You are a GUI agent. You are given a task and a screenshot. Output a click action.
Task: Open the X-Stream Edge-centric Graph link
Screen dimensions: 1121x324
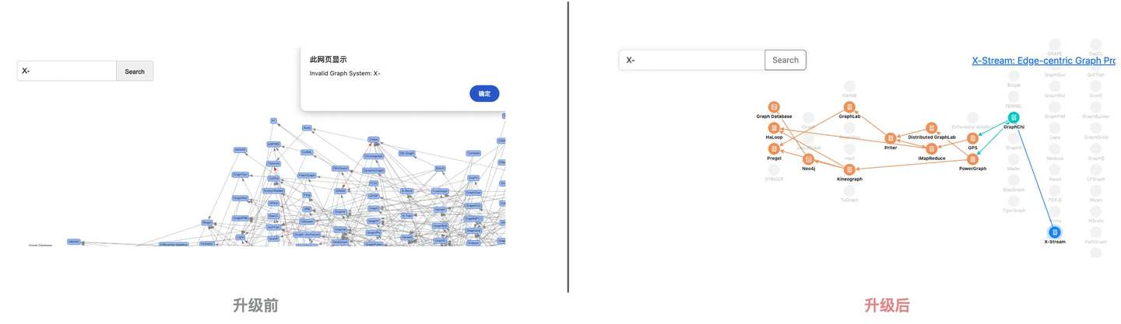coord(1043,60)
